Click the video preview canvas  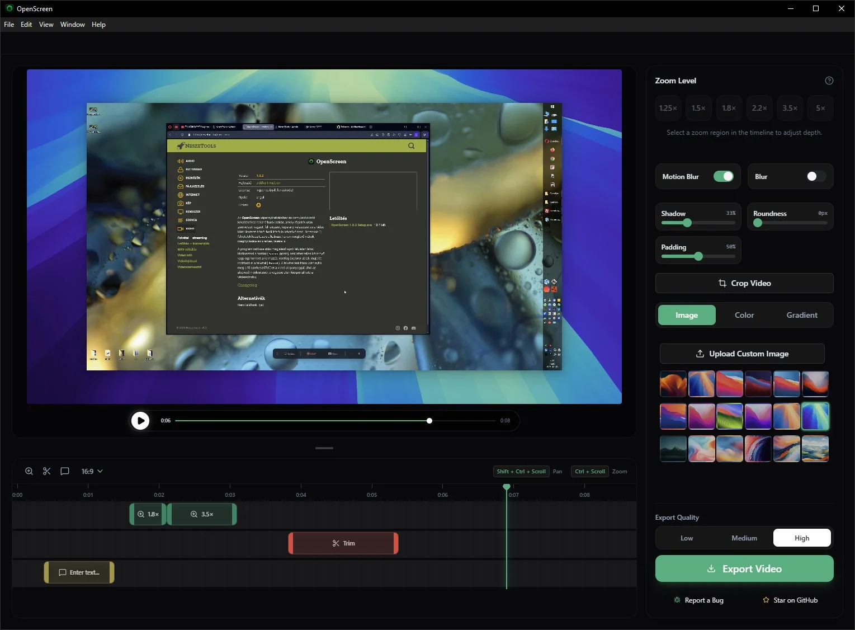coord(324,237)
